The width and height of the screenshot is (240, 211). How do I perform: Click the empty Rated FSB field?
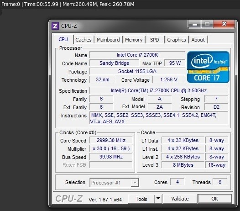111,165
